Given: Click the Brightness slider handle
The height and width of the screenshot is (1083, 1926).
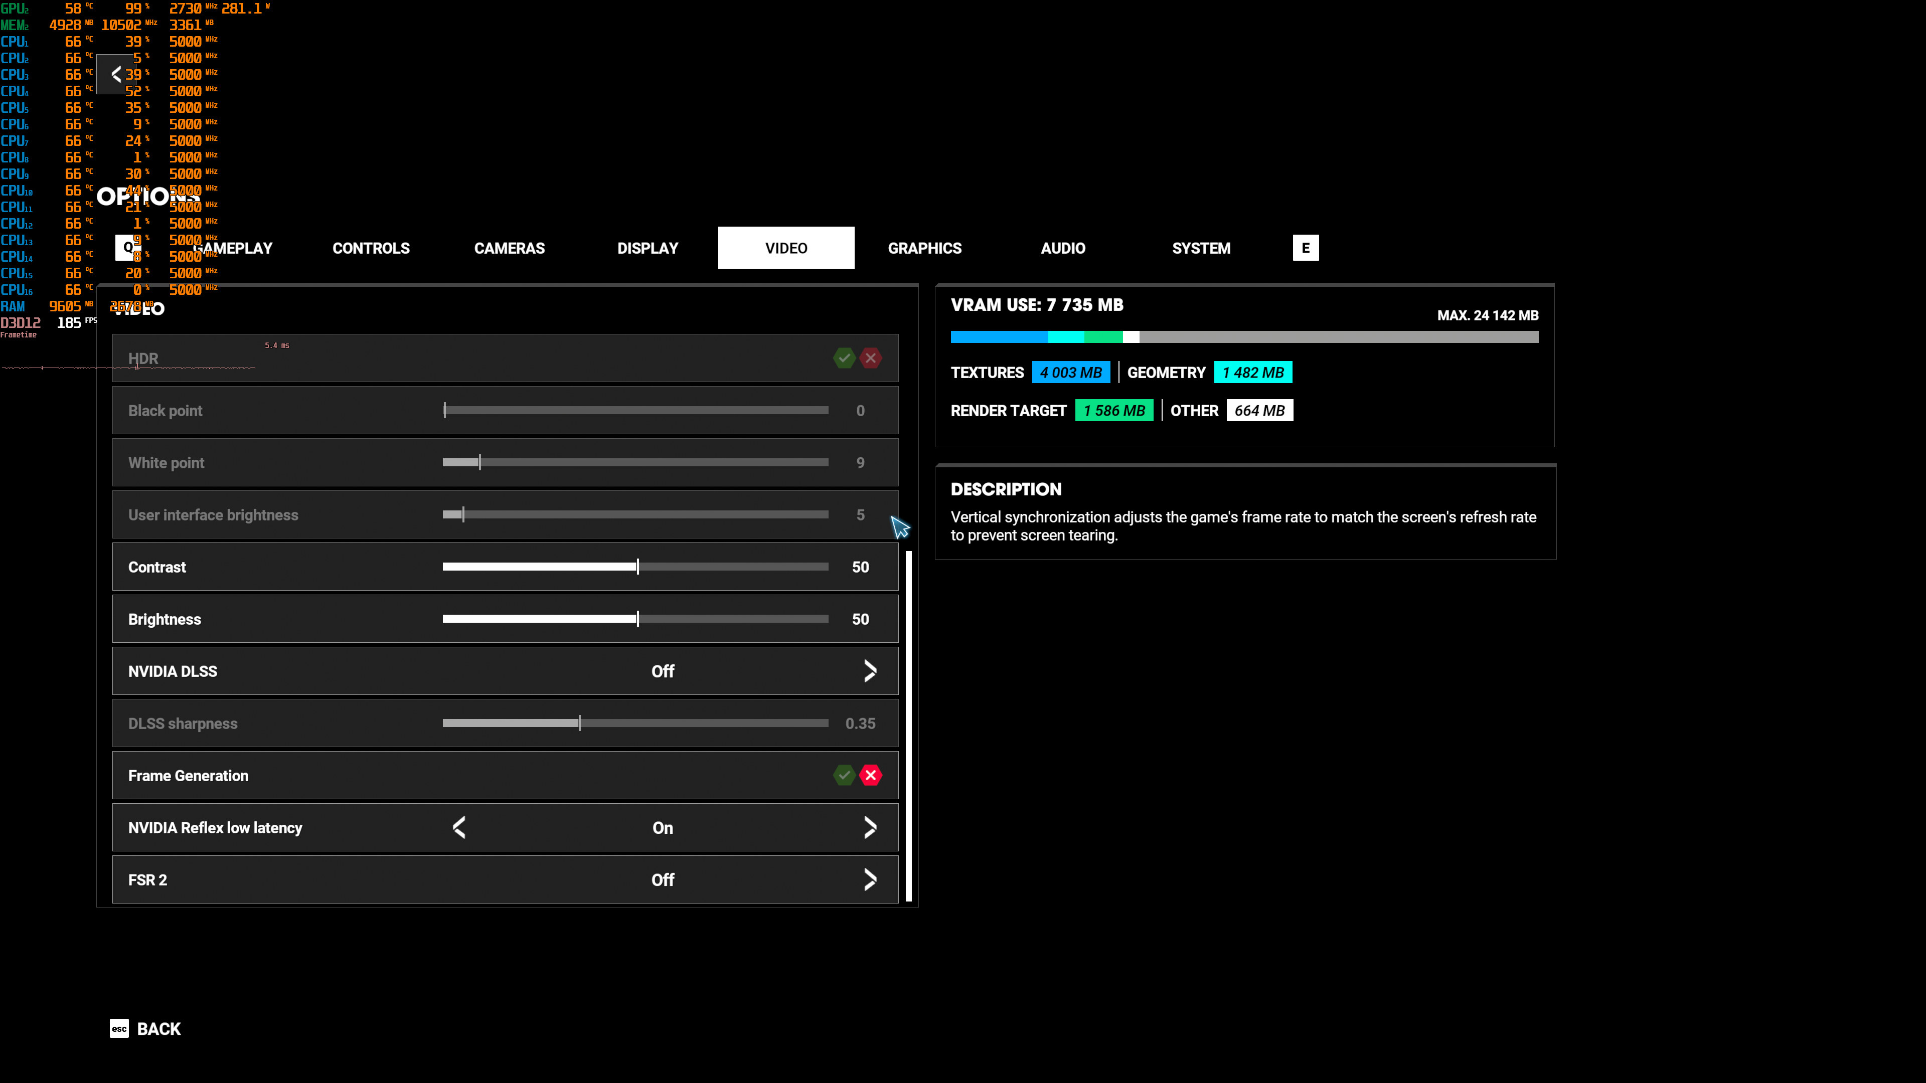Looking at the screenshot, I should (638, 619).
